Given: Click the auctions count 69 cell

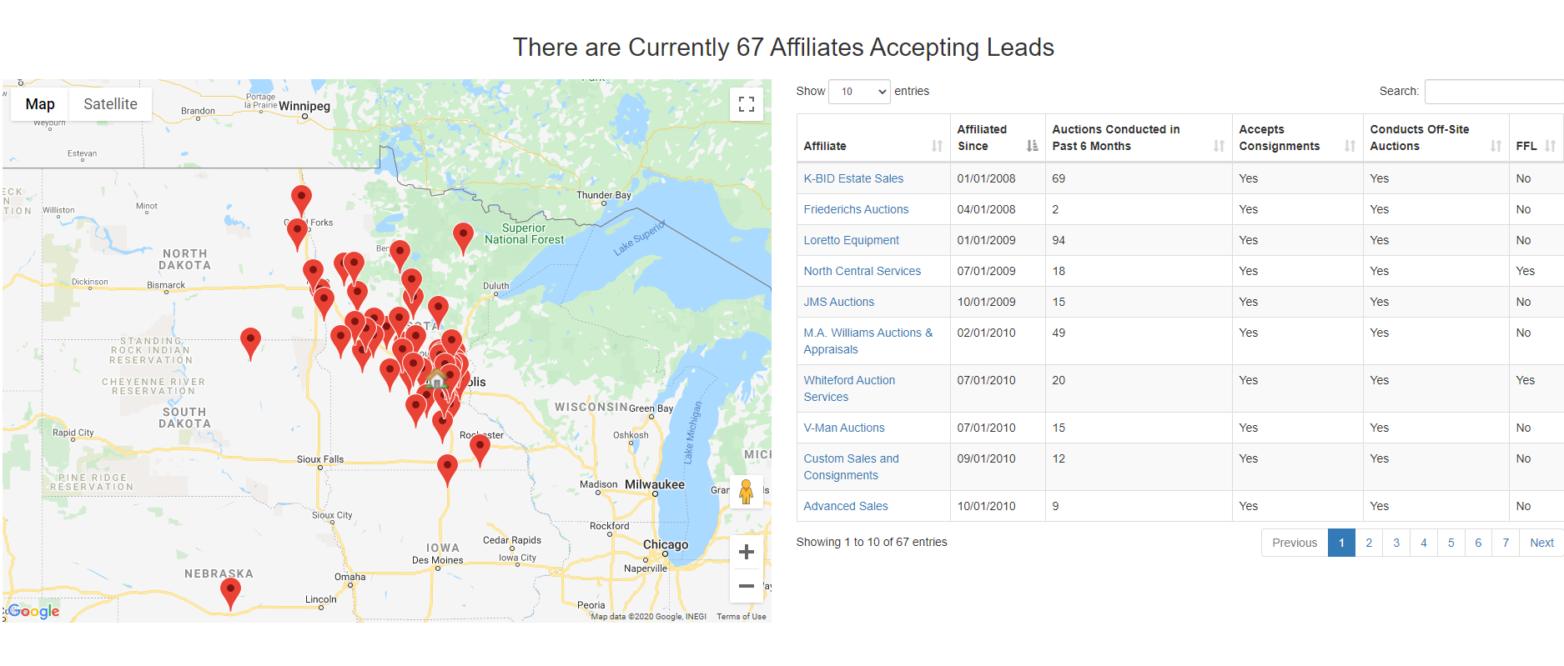Looking at the screenshot, I should click(1139, 178).
